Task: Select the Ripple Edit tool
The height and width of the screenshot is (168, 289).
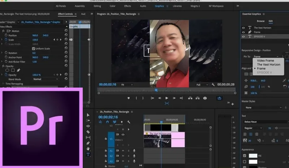Action: [88, 126]
